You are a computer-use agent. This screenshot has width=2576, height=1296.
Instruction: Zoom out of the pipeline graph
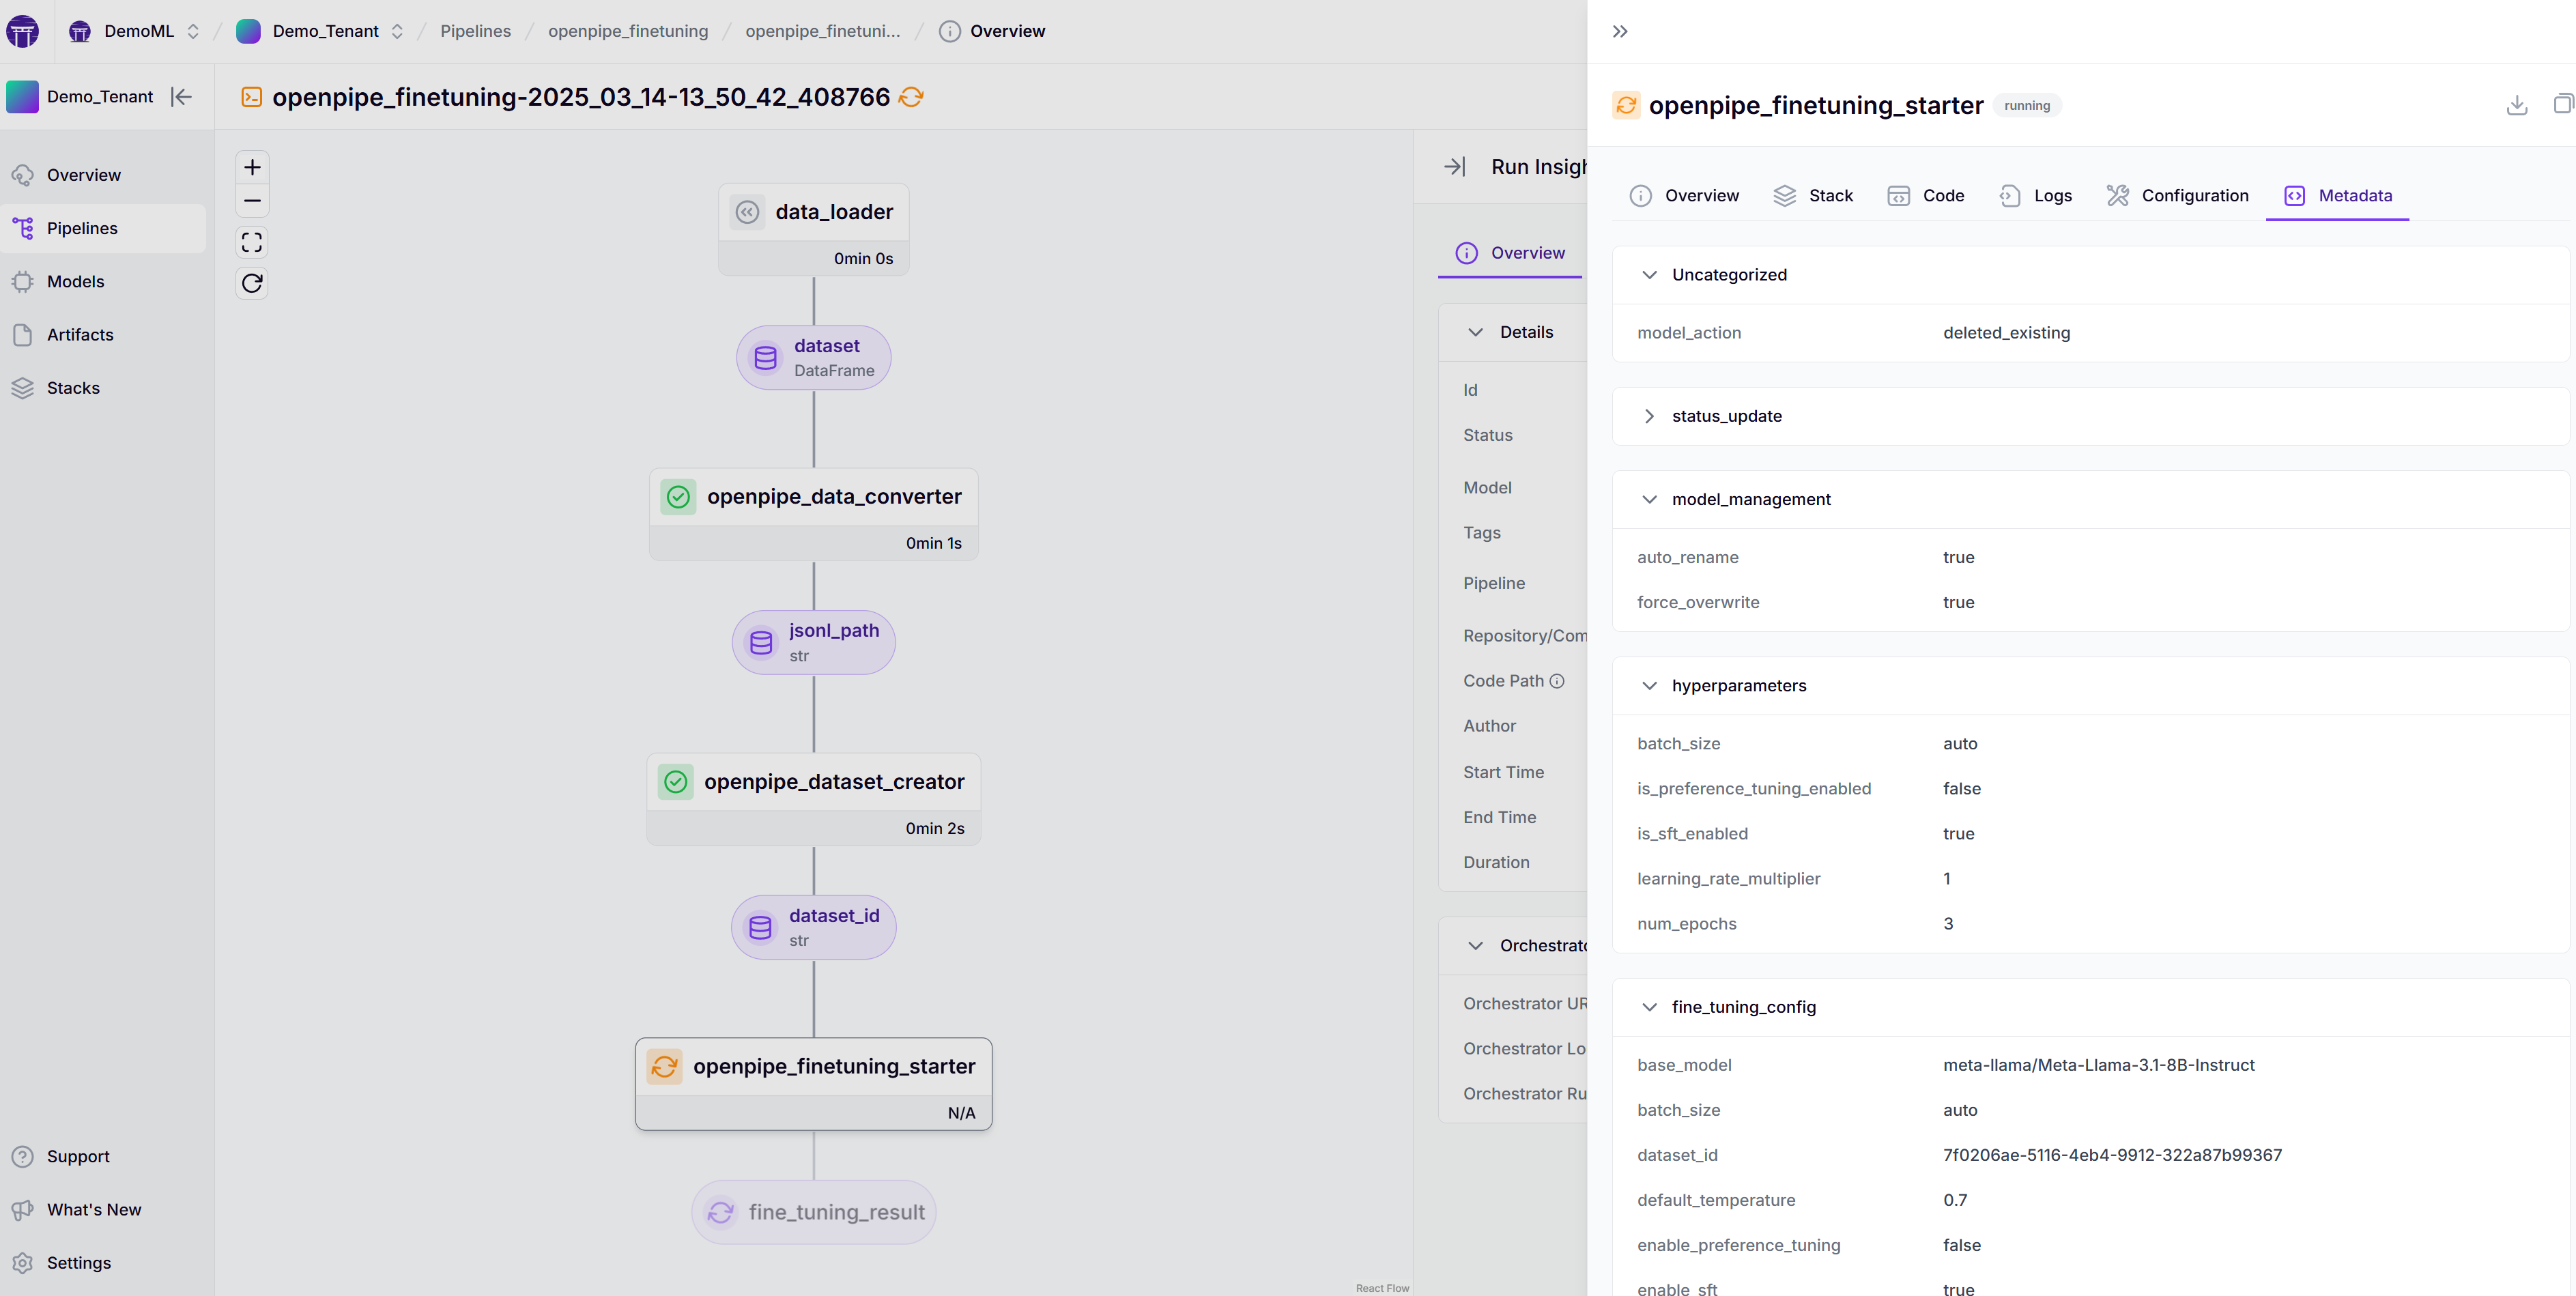[x=252, y=201]
